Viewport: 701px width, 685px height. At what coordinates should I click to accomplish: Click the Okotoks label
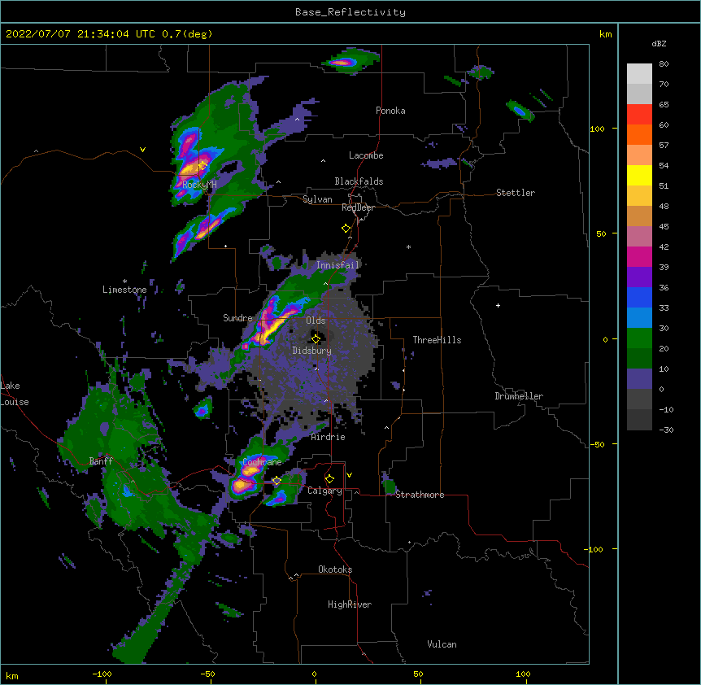[x=335, y=569]
